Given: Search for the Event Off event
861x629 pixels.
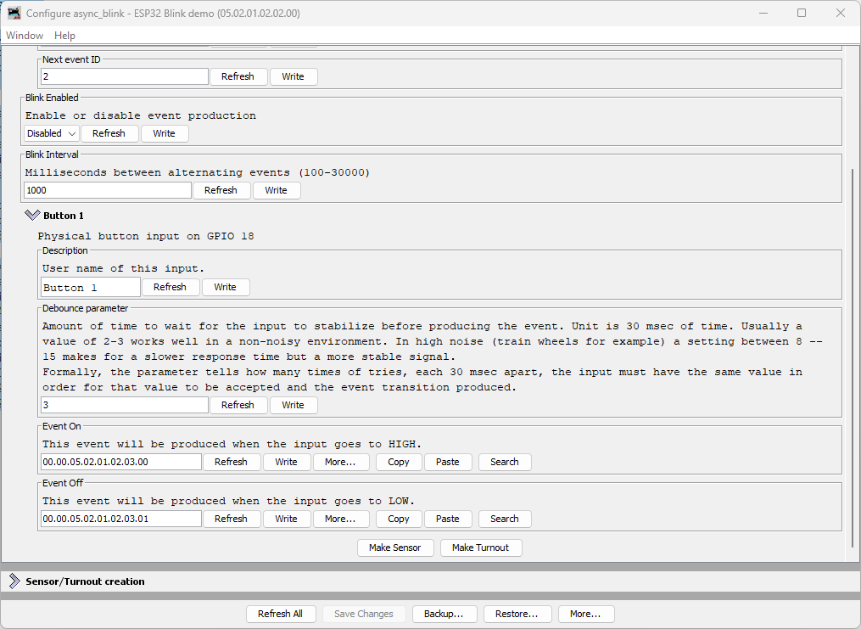Looking at the screenshot, I should point(505,519).
